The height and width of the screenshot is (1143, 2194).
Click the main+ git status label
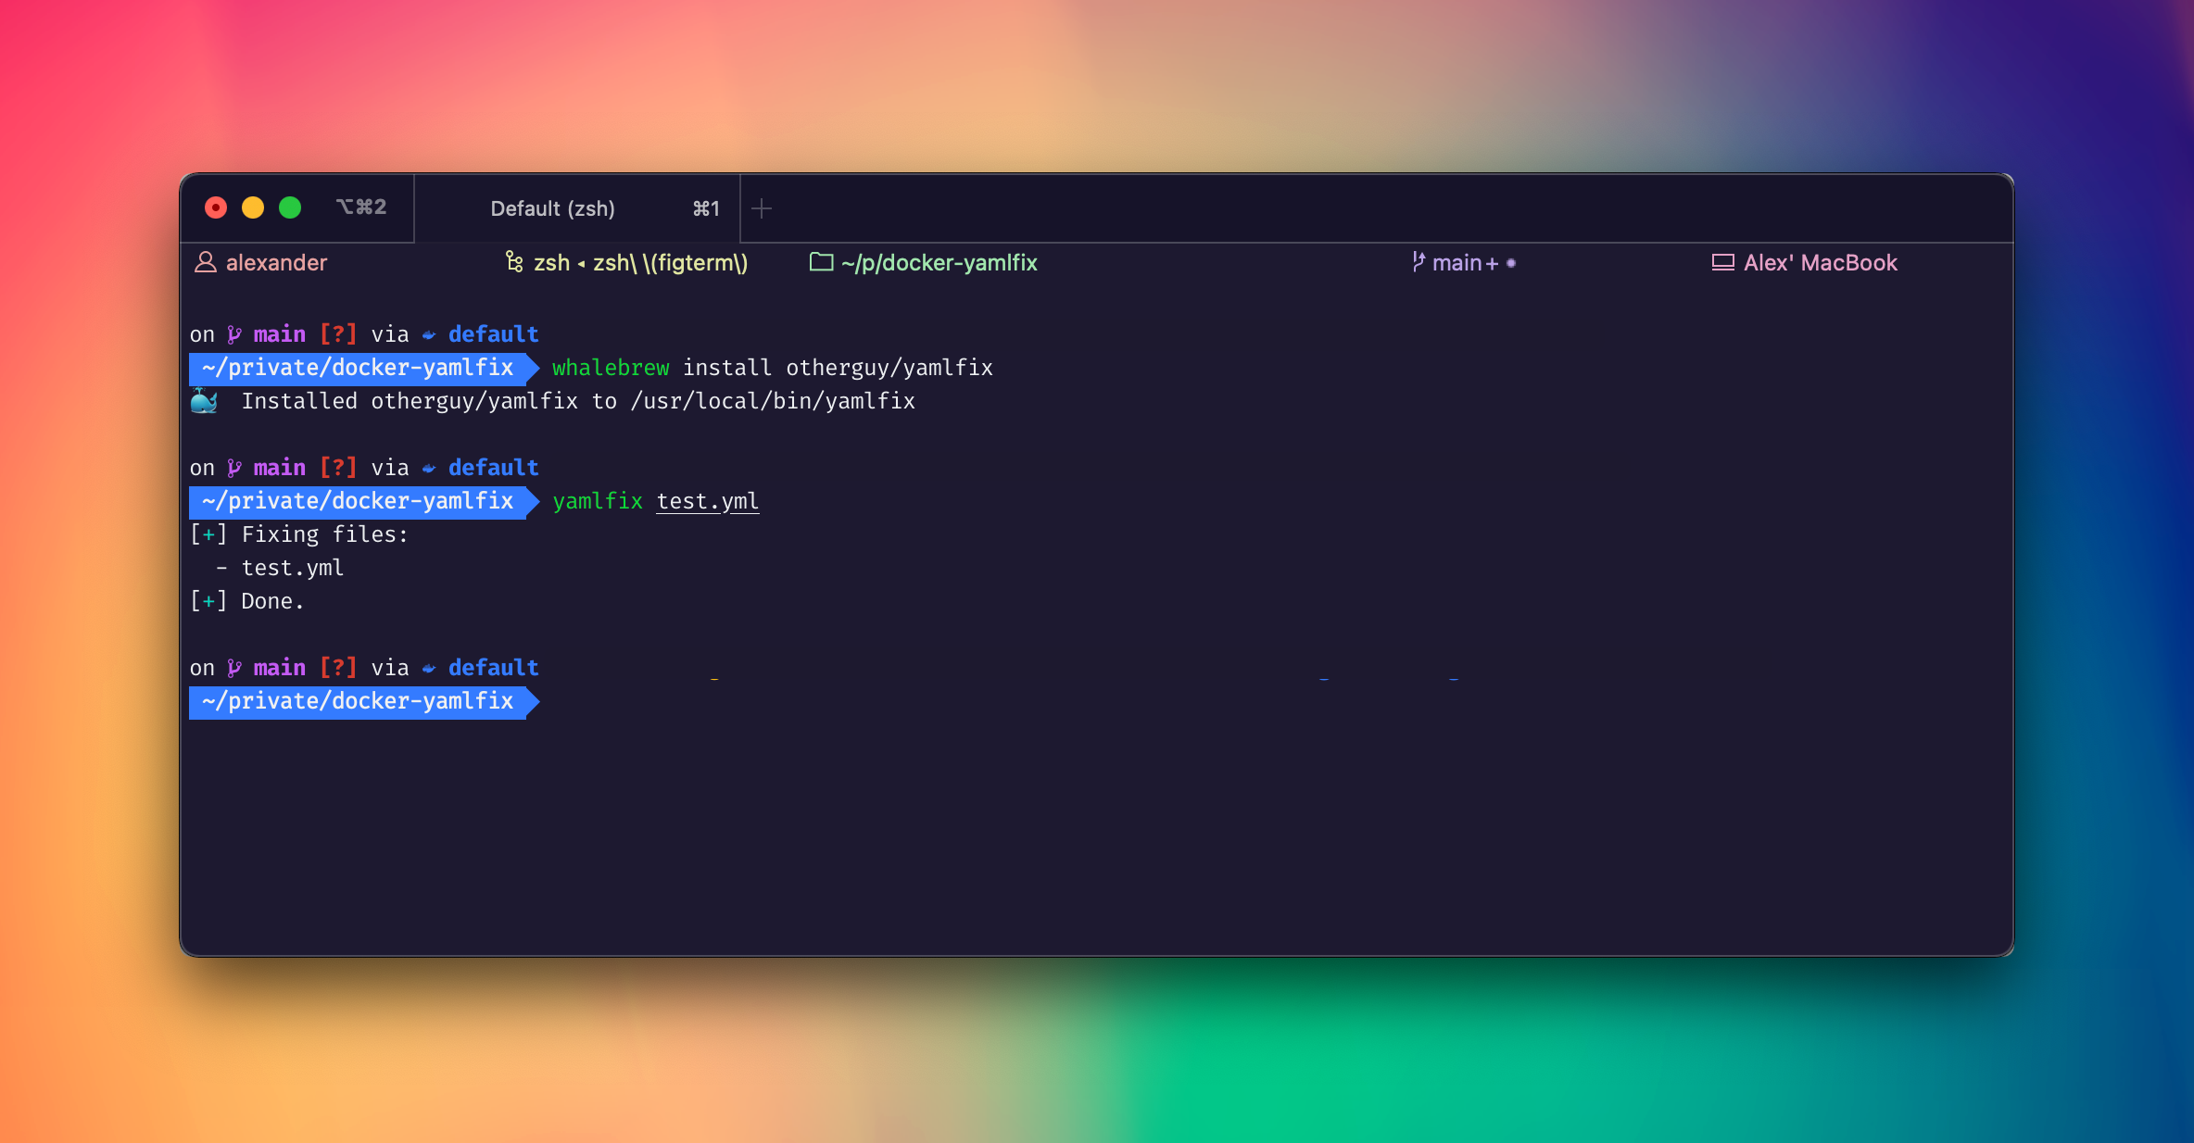(1465, 263)
